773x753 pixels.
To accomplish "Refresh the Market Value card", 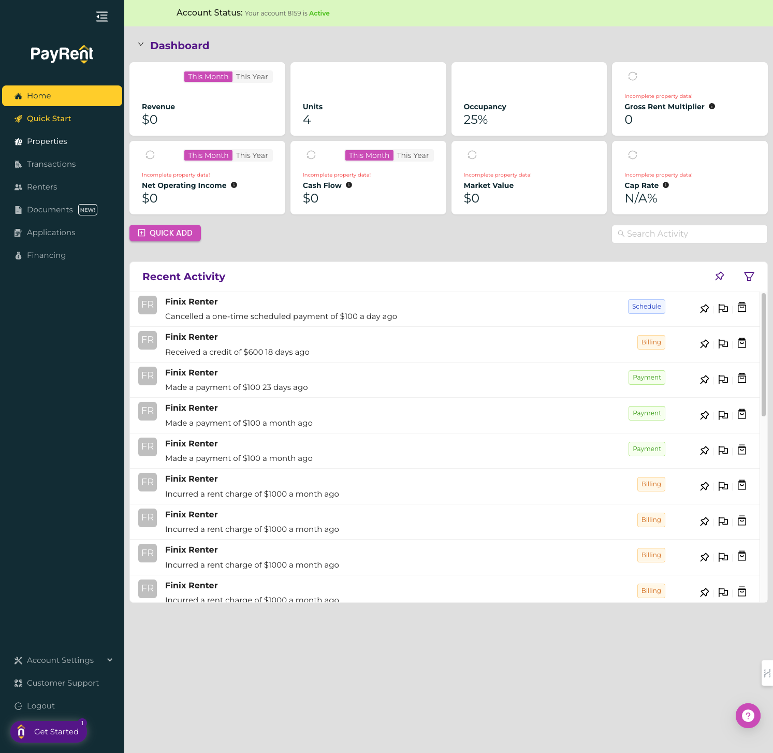I will pos(472,155).
